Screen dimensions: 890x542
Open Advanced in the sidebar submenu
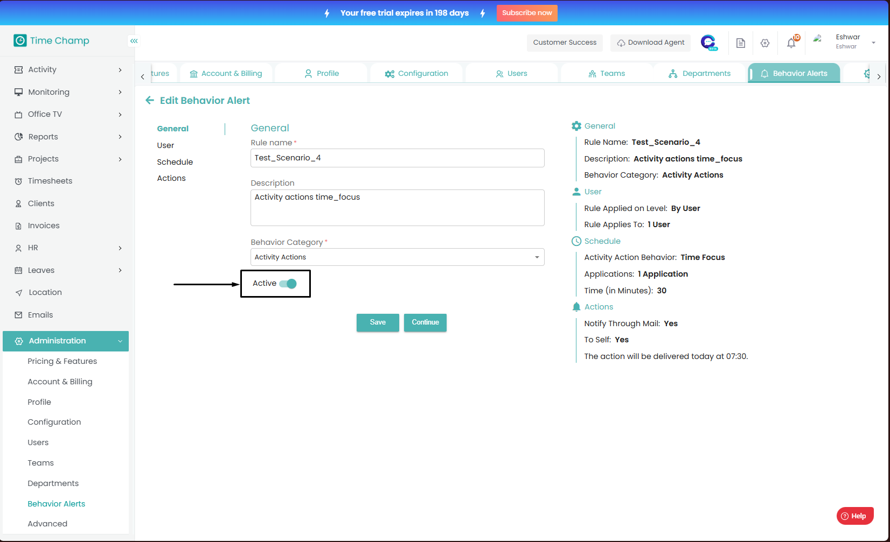pos(47,524)
